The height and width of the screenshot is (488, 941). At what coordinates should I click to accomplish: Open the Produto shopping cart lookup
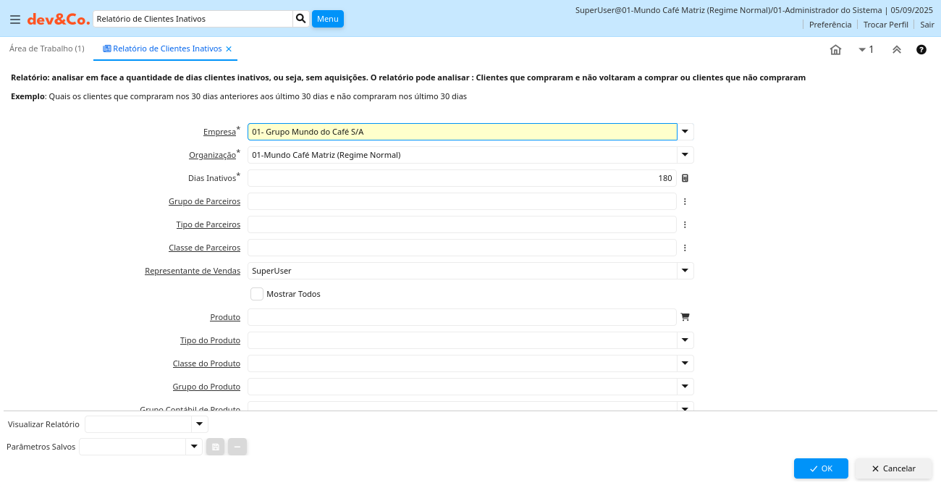(685, 317)
